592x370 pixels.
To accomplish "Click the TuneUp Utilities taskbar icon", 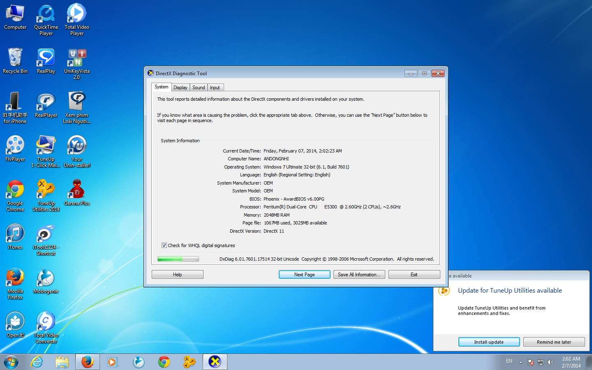I will click(x=190, y=362).
